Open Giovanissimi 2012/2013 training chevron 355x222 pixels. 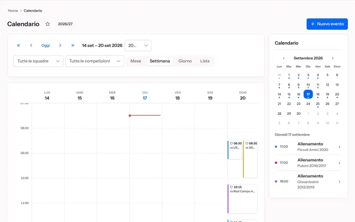click(339, 182)
